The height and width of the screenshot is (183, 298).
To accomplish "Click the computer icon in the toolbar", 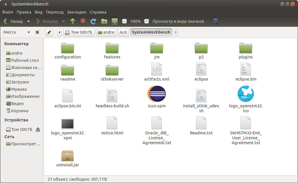I will 115,21.
